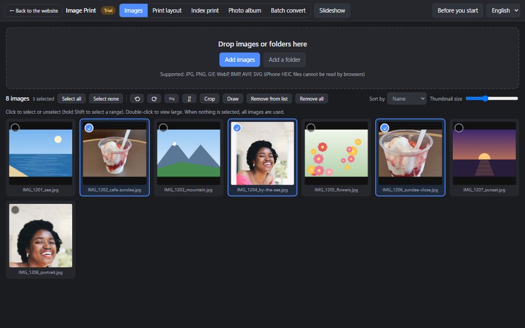This screenshot has width=525, height=328.
Task: Flip selected images horizontally
Action: coord(171,99)
